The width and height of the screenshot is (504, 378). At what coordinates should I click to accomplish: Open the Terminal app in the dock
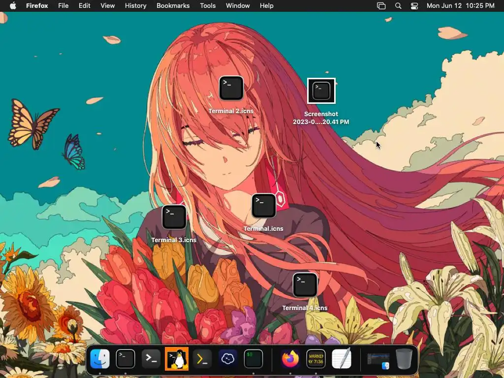coord(126,359)
